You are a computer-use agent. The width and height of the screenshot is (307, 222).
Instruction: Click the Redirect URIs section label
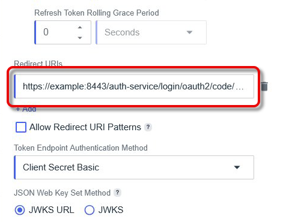(x=38, y=64)
